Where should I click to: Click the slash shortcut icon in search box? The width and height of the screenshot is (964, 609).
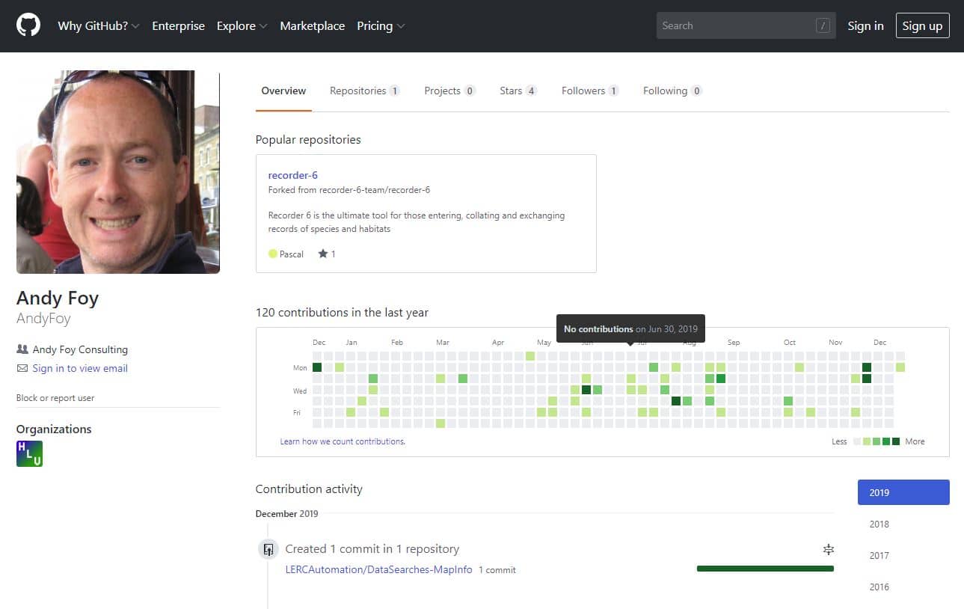point(823,25)
